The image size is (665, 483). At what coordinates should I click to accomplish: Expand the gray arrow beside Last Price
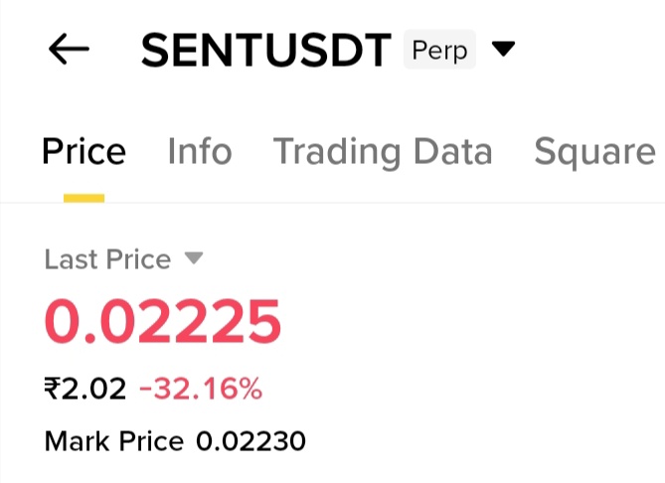coord(194,259)
